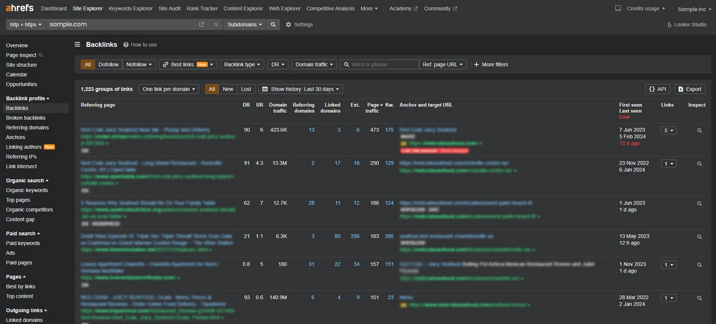Export the backlinks list
Viewport: 716px width, 324px height.
pos(689,89)
